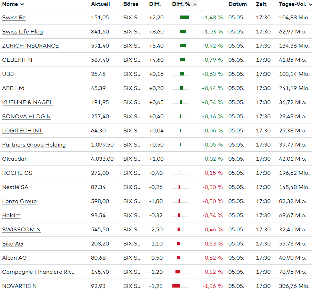Screen dimensions: 312x291
Task: Open the NOVARTIS N link
Action: pos(19,286)
